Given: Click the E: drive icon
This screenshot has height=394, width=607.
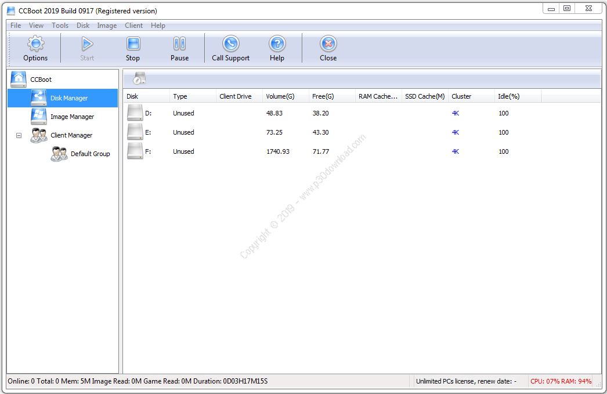Looking at the screenshot, I should point(135,132).
